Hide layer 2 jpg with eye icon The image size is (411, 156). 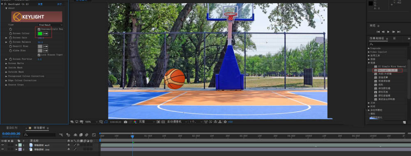pyautogui.click(x=2, y=149)
